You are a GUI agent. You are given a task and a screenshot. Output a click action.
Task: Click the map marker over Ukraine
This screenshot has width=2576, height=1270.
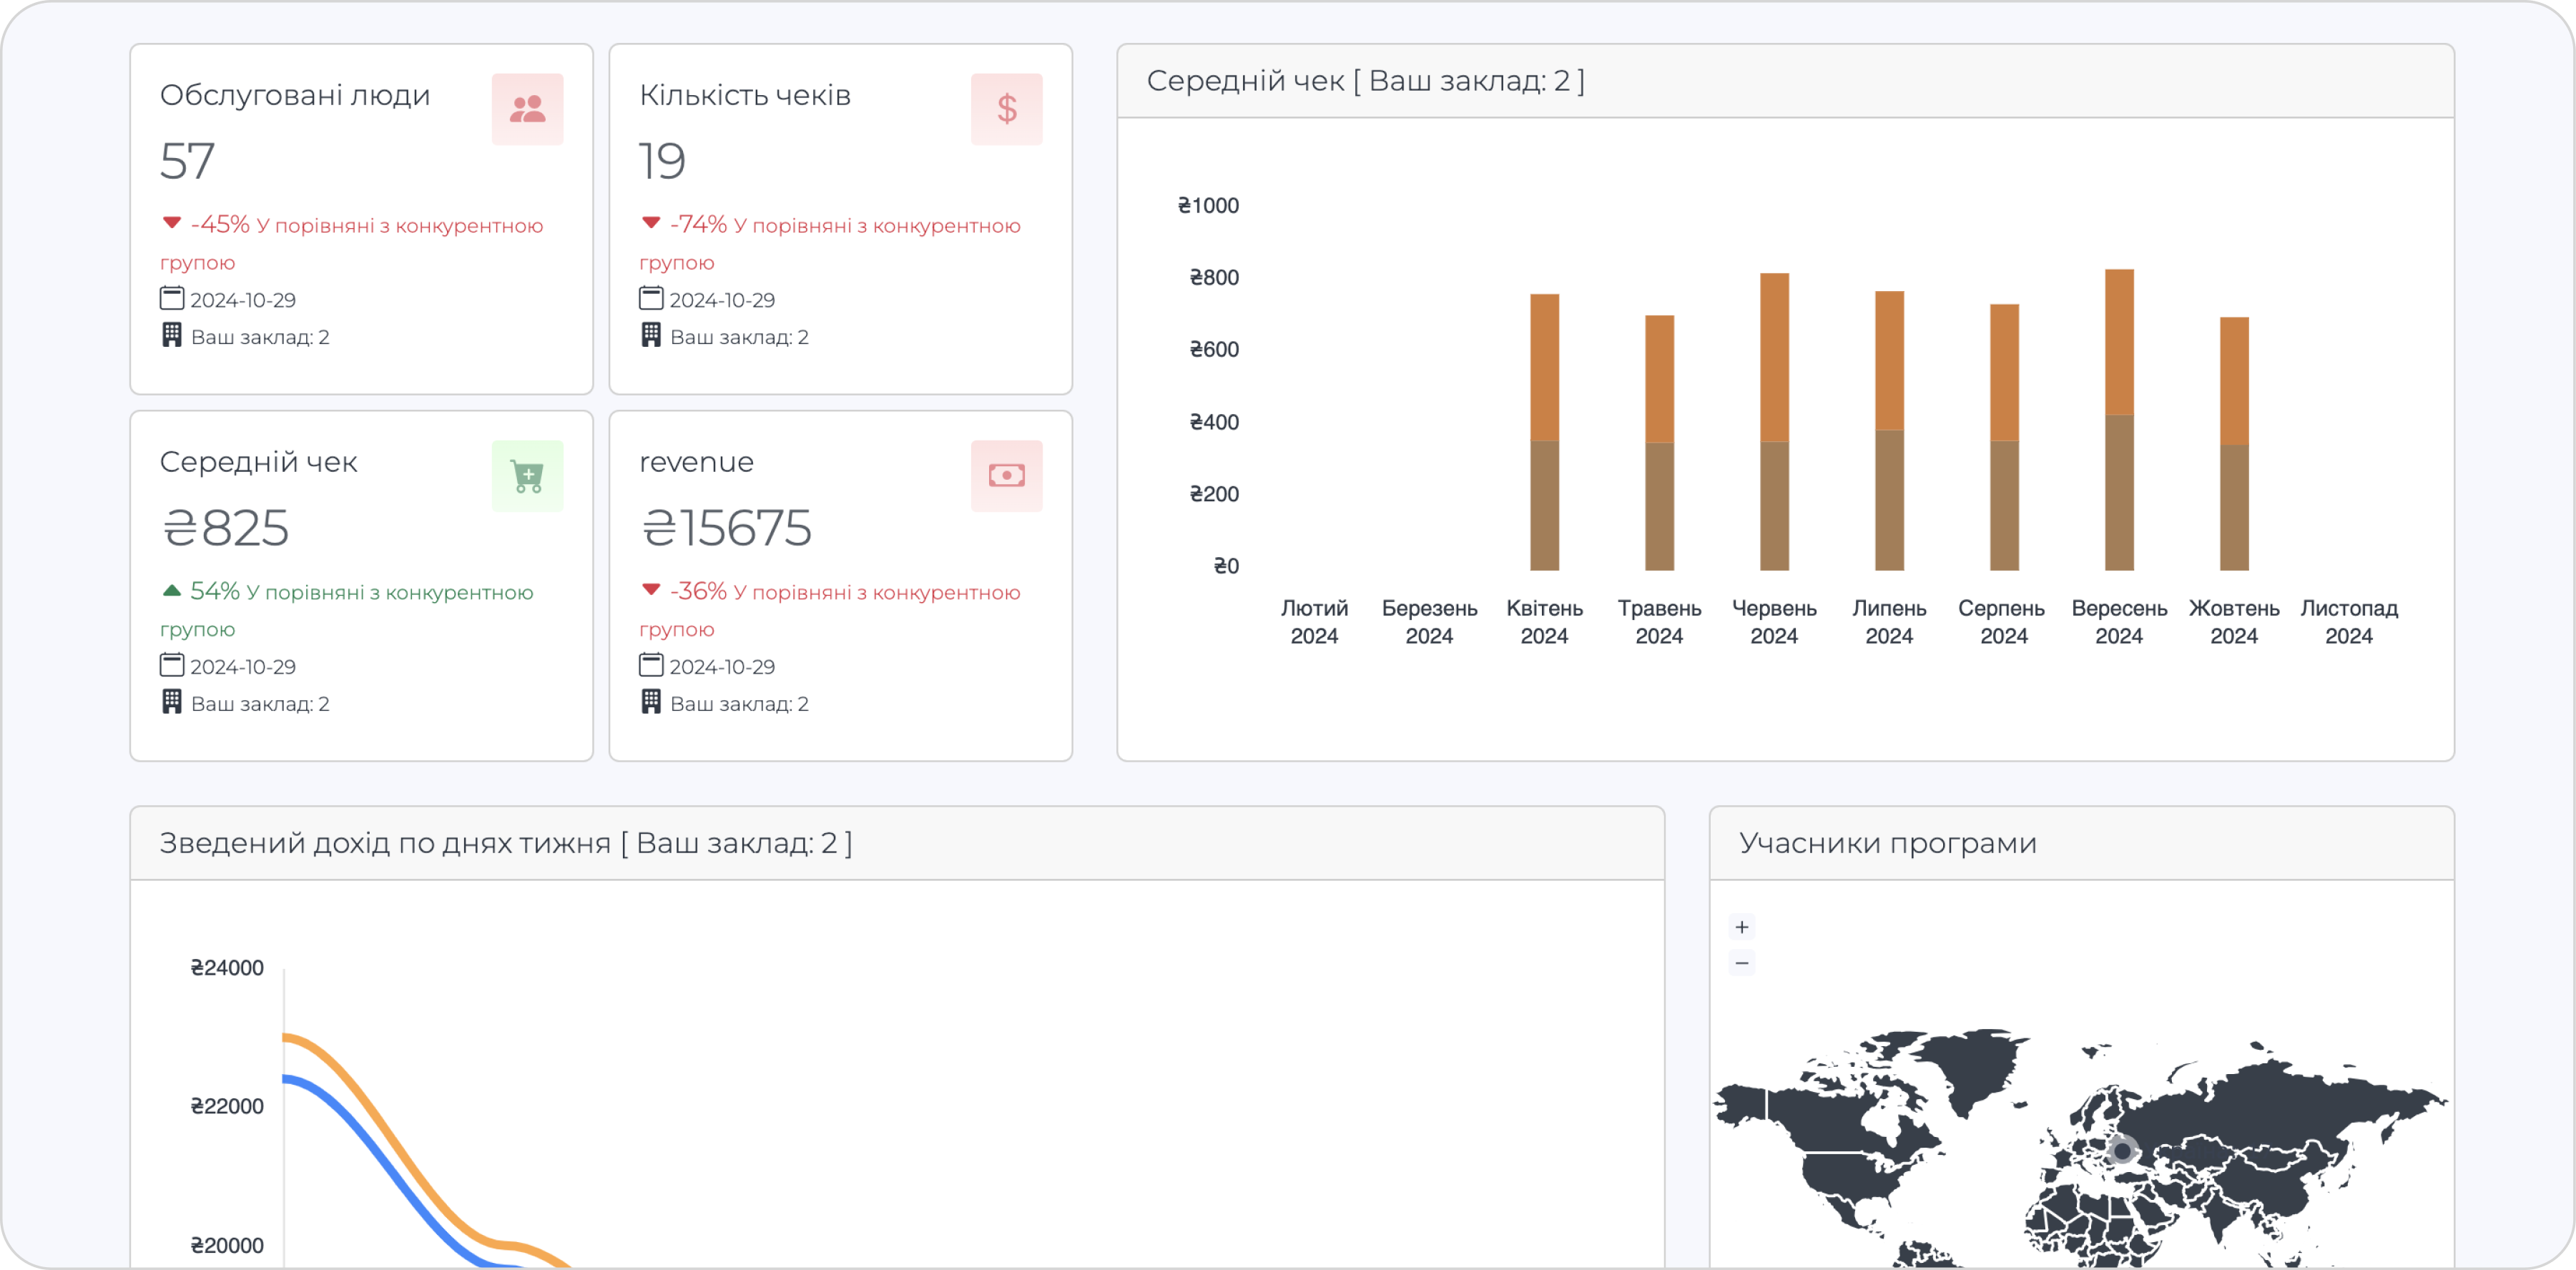2122,1151
